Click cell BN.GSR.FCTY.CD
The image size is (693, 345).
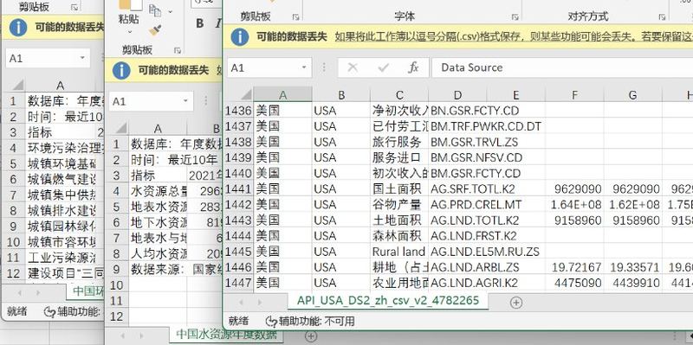click(474, 111)
